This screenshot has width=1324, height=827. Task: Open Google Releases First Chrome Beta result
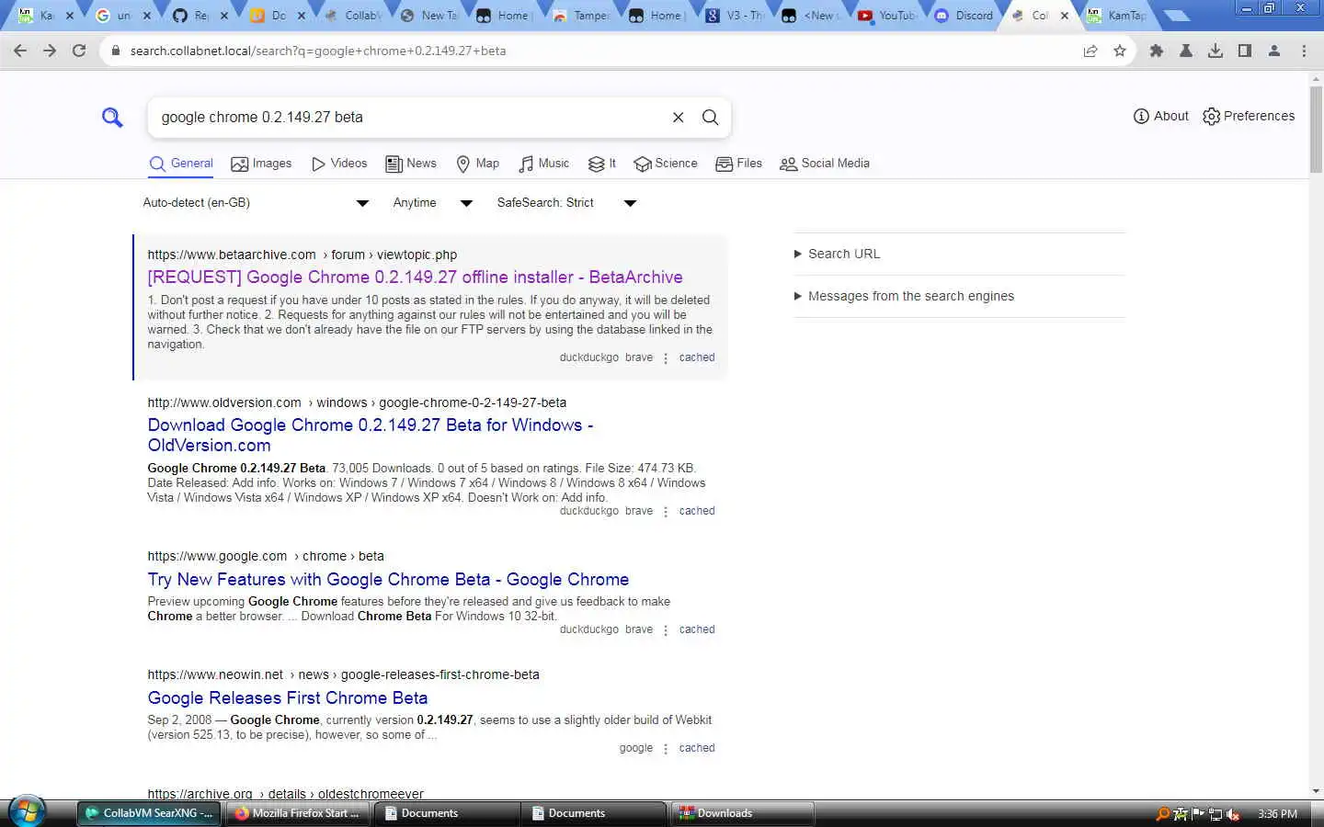pos(287,697)
